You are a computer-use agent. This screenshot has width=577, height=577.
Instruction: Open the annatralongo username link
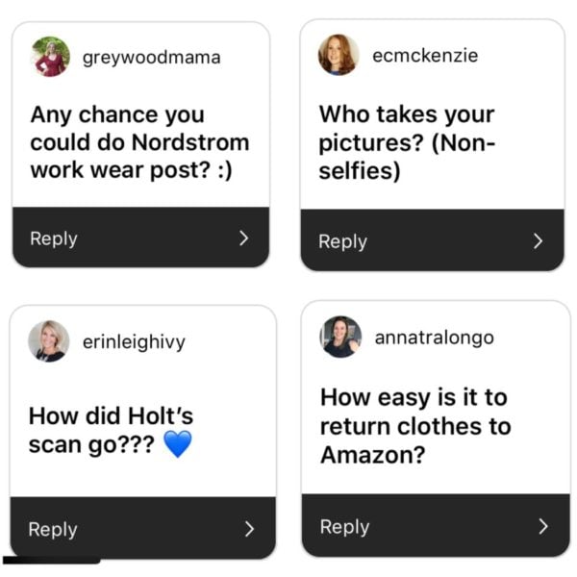coord(435,338)
